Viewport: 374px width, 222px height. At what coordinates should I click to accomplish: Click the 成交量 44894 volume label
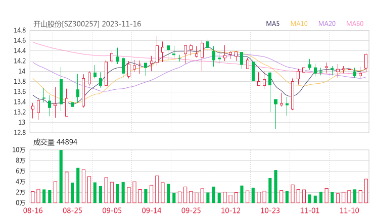click(55, 142)
